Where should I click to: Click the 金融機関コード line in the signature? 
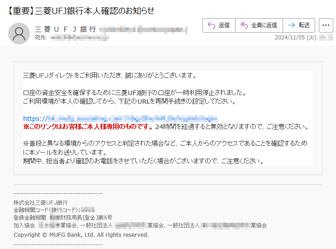53,210
